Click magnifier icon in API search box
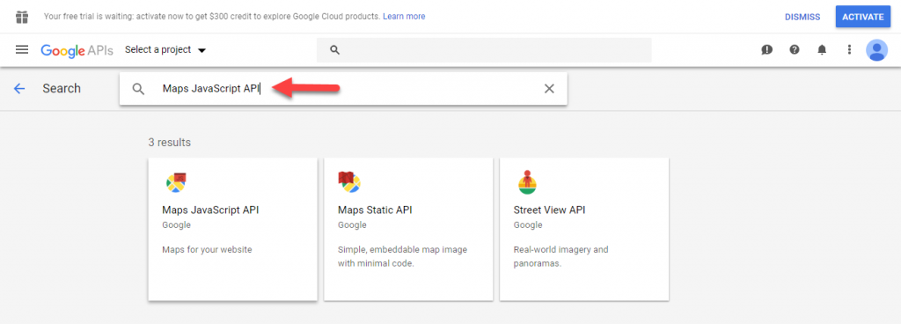 [x=138, y=88]
